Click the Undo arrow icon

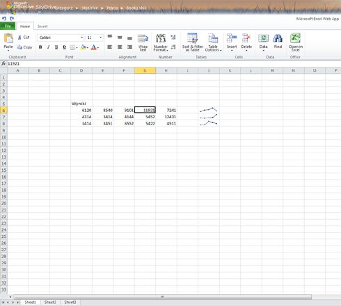[4, 19]
